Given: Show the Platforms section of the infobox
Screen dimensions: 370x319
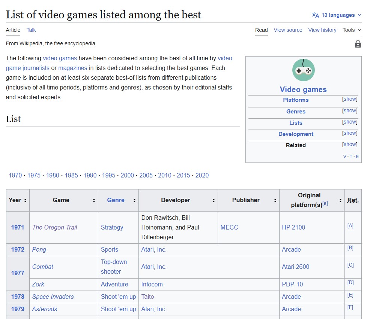Looking at the screenshot, I should tap(349, 99).
